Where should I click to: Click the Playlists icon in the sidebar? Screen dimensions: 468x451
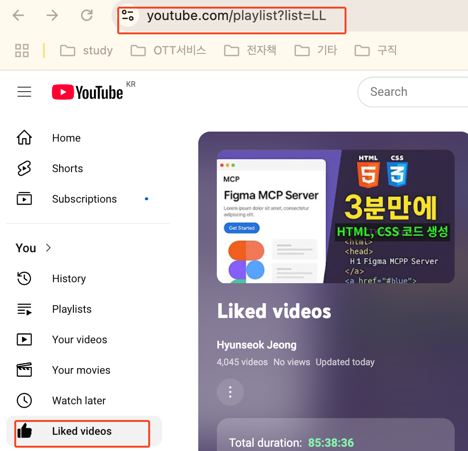click(x=24, y=309)
